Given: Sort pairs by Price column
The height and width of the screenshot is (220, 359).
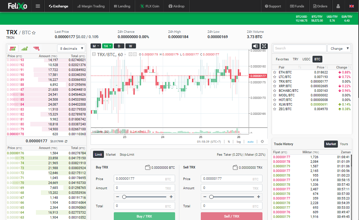Looking at the screenshot, I should tap(322, 67).
